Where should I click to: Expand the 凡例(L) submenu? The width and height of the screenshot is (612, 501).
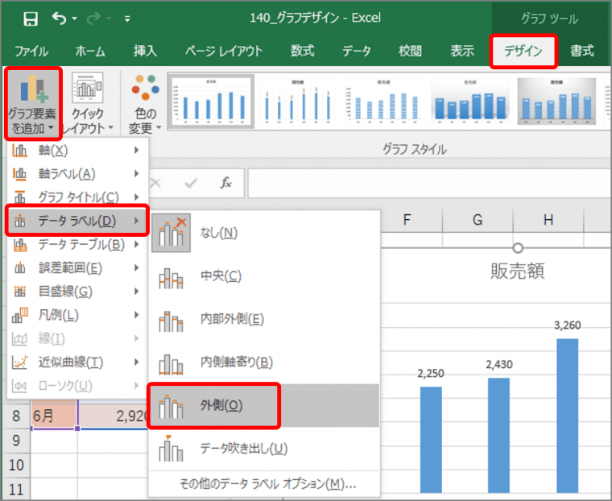click(77, 315)
